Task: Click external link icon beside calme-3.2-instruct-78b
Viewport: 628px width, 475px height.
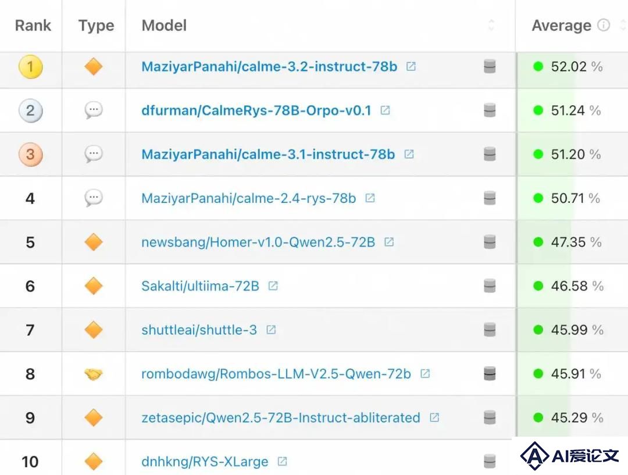Action: [411, 66]
